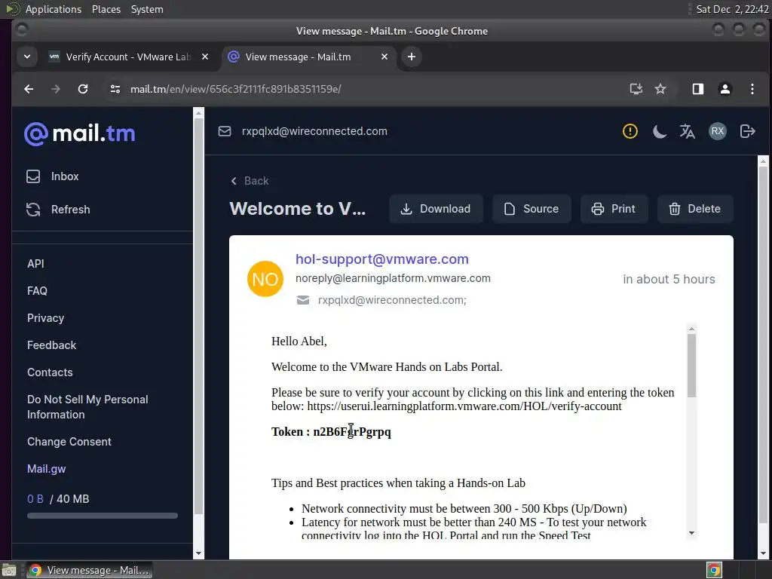Viewport: 772px width, 579px height.
Task: Close the View message Mail.tm tab
Action: pos(384,57)
